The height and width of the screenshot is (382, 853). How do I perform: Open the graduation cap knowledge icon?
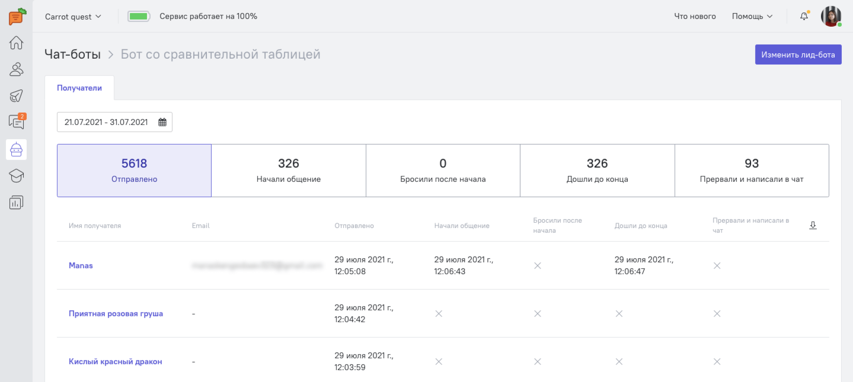click(16, 176)
